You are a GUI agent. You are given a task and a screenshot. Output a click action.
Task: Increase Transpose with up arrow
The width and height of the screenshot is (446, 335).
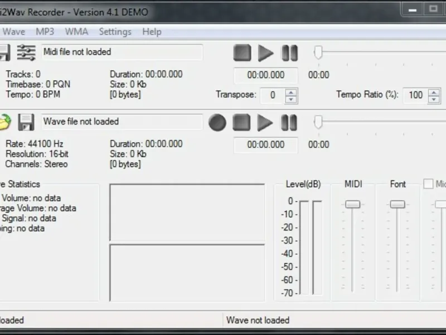(290, 92)
